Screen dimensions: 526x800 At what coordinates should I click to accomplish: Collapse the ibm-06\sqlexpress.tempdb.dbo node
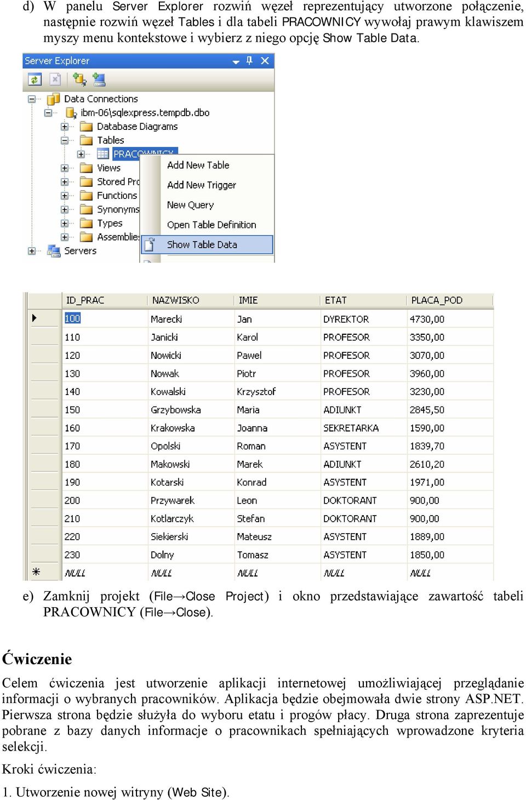tap(48, 113)
